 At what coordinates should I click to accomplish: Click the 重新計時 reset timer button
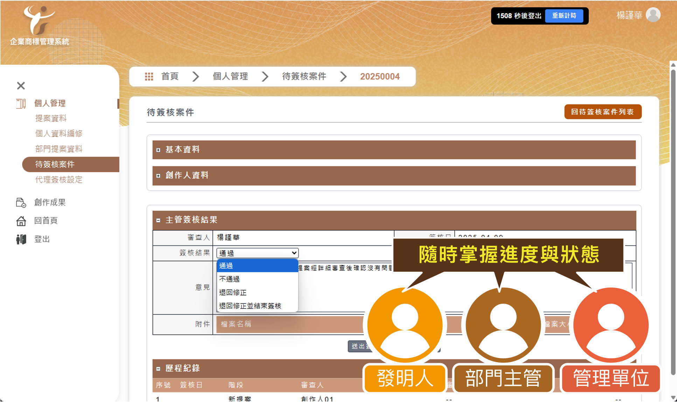point(564,16)
